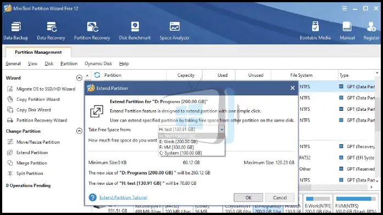Choose F: VM [300.00 GB] option

[191, 147]
